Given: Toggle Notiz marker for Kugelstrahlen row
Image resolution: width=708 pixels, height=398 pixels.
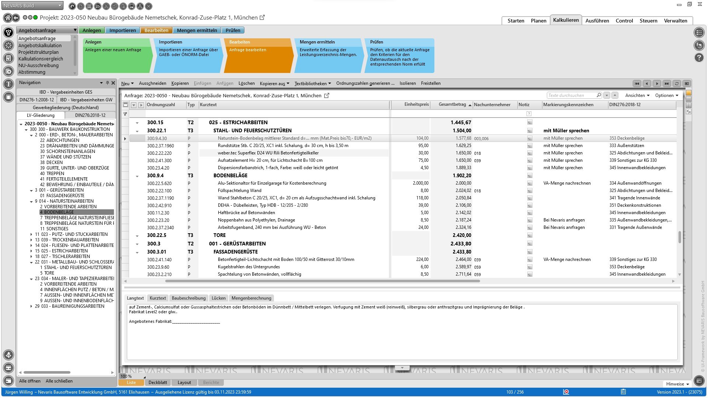Looking at the screenshot, I should pos(530,267).
